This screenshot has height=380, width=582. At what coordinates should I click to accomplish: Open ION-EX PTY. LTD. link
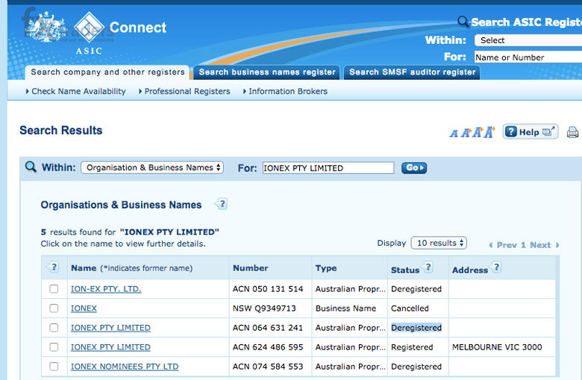[x=106, y=289]
